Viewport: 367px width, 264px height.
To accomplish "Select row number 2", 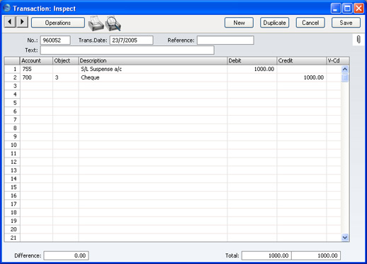I will [12, 77].
